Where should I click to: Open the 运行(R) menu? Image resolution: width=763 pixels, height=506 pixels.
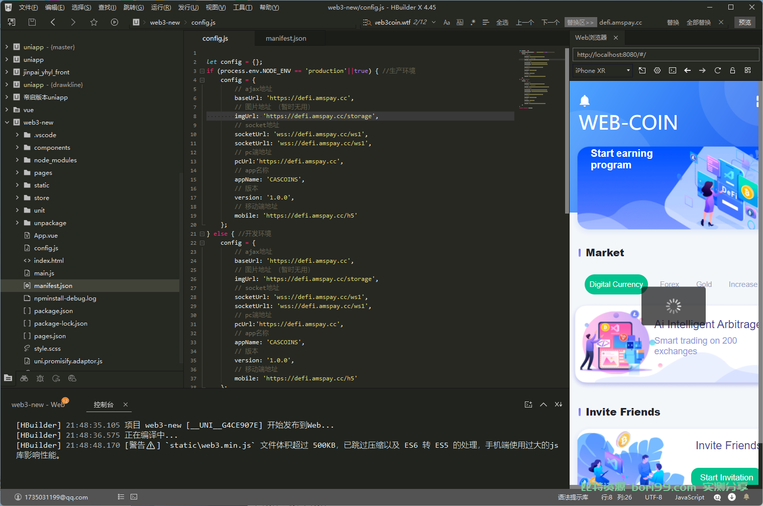[x=161, y=7]
